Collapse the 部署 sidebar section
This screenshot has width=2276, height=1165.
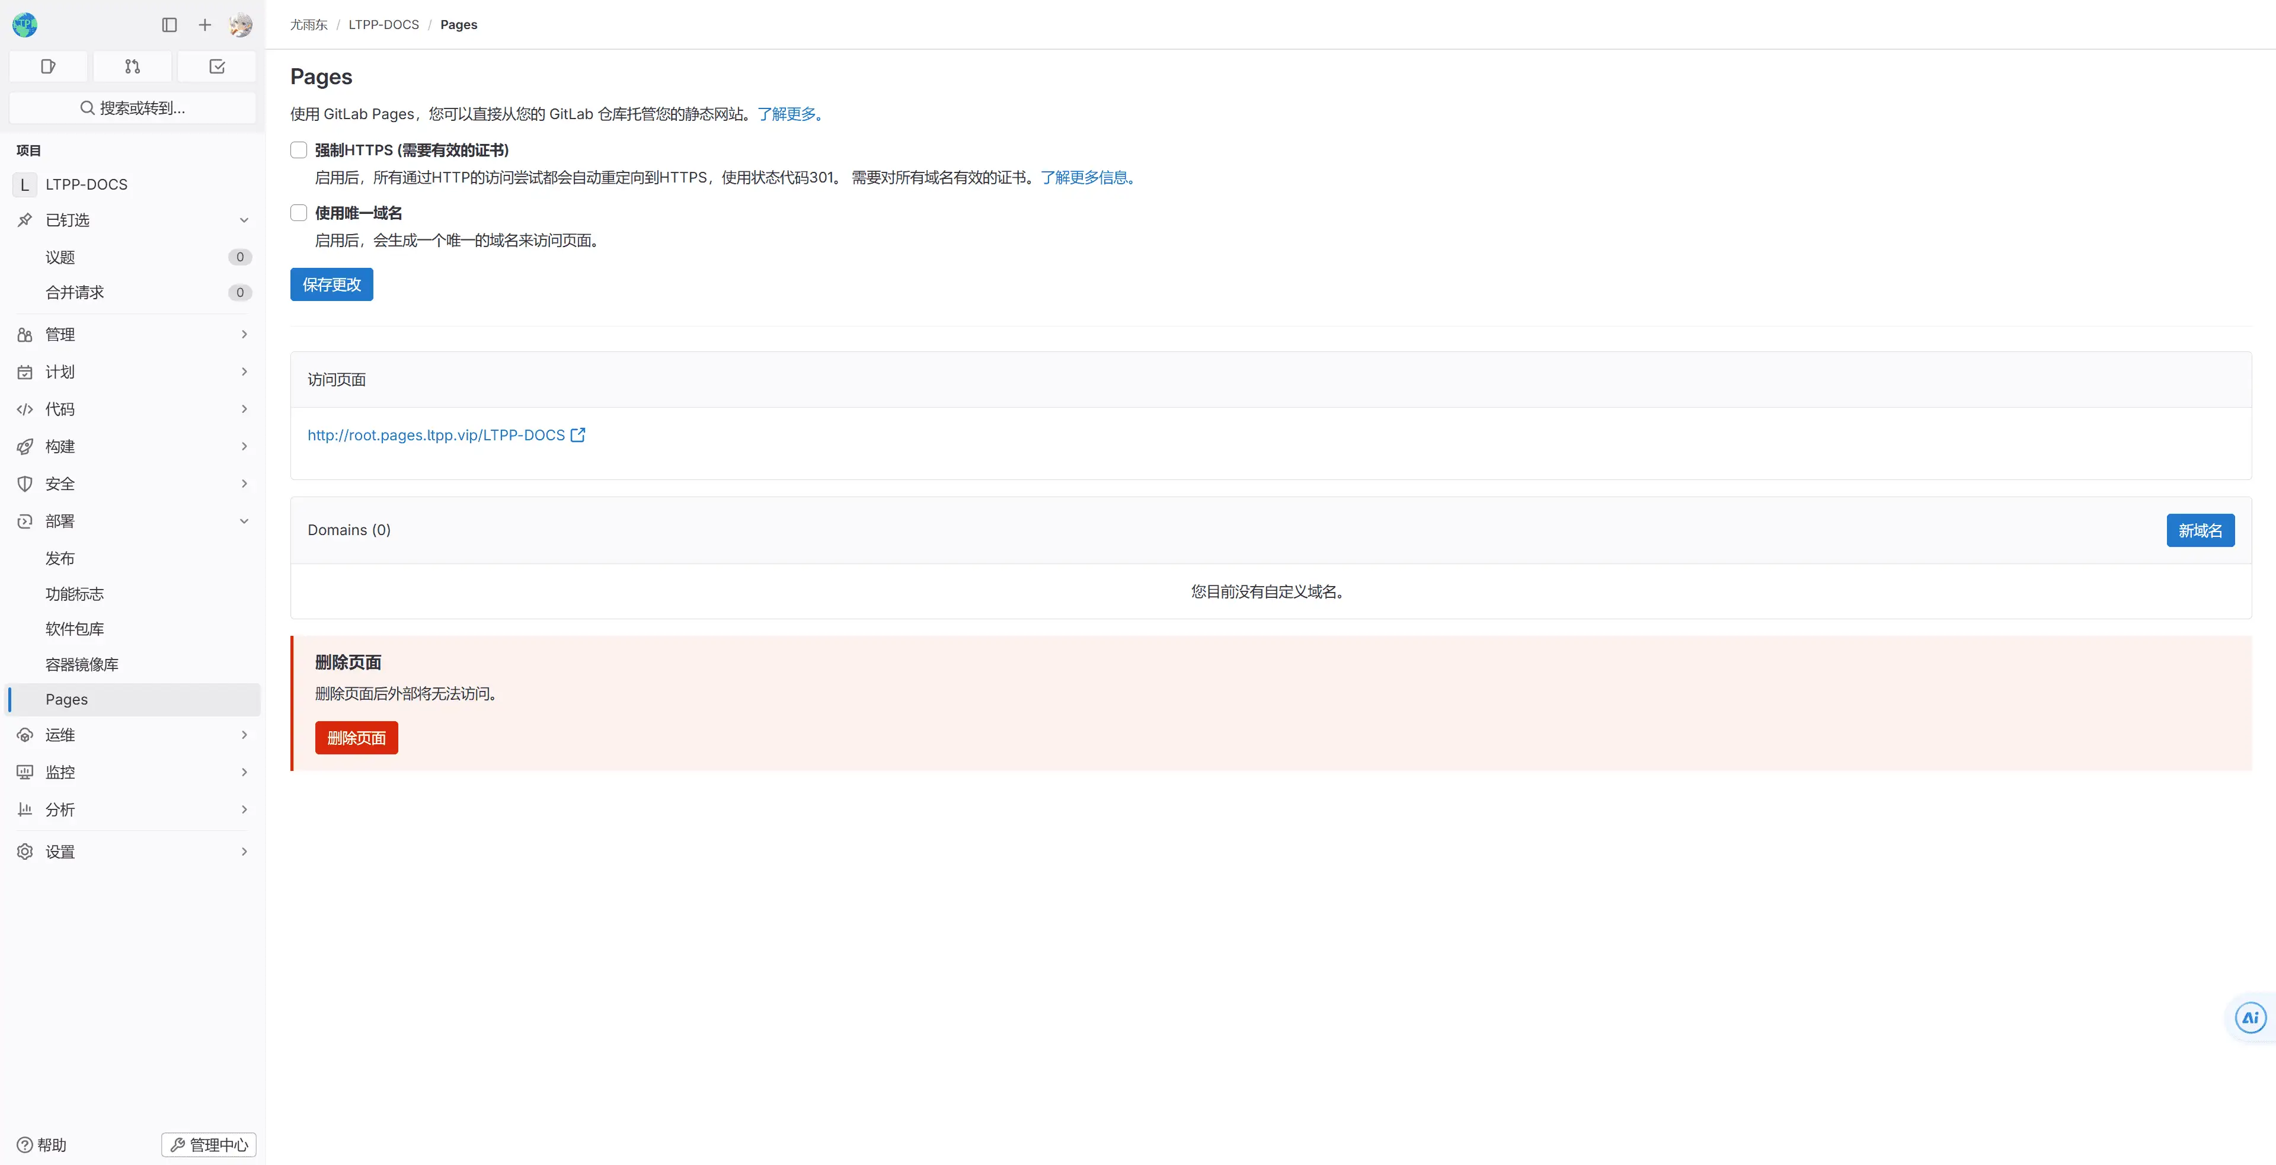tap(133, 521)
